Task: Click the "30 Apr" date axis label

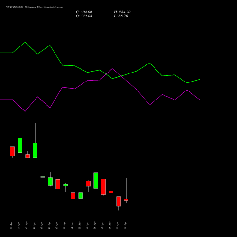Action: click(125, 226)
